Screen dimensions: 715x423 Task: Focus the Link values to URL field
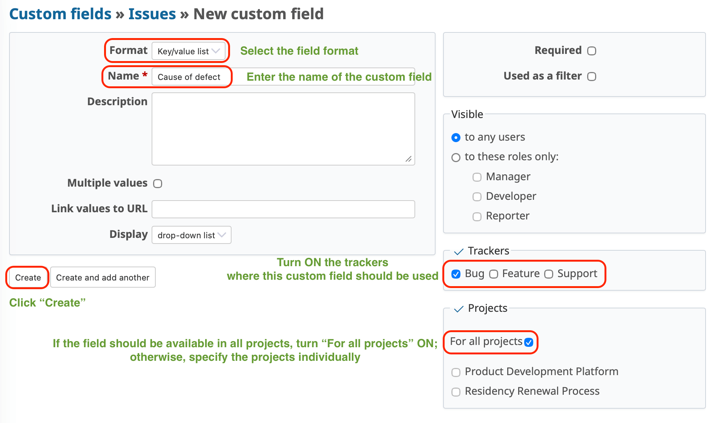click(283, 209)
